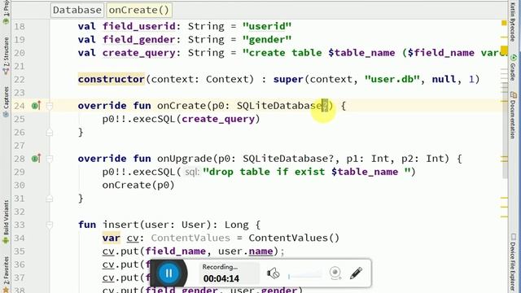Pause the screen recording
521x293 pixels.
coord(169,273)
